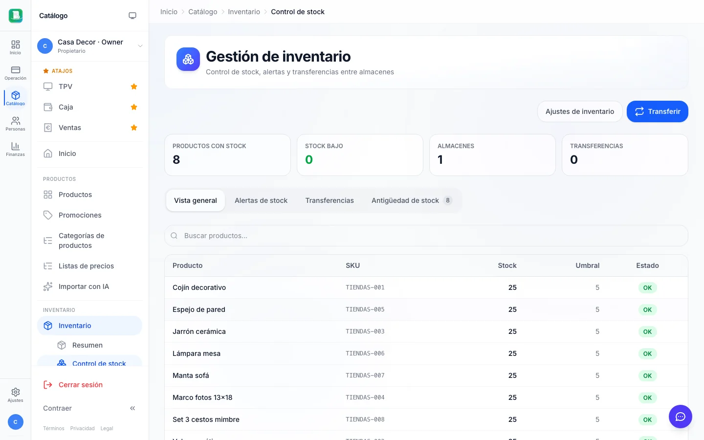
Task: Toggle the Ventas favorite star
Action: point(134,128)
